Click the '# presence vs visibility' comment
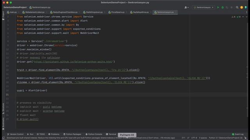Screen dimensions: 250x140 coord(34,103)
